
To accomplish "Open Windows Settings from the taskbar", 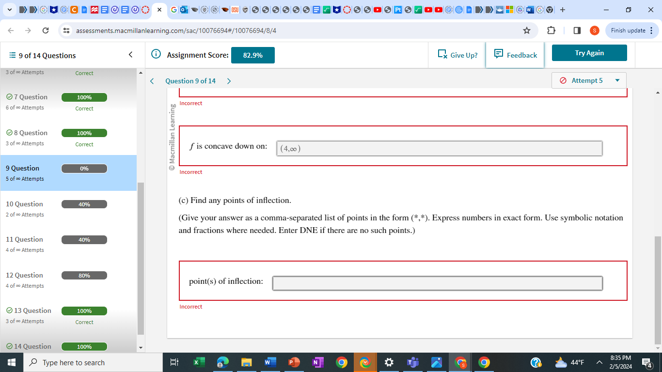I will [389, 362].
